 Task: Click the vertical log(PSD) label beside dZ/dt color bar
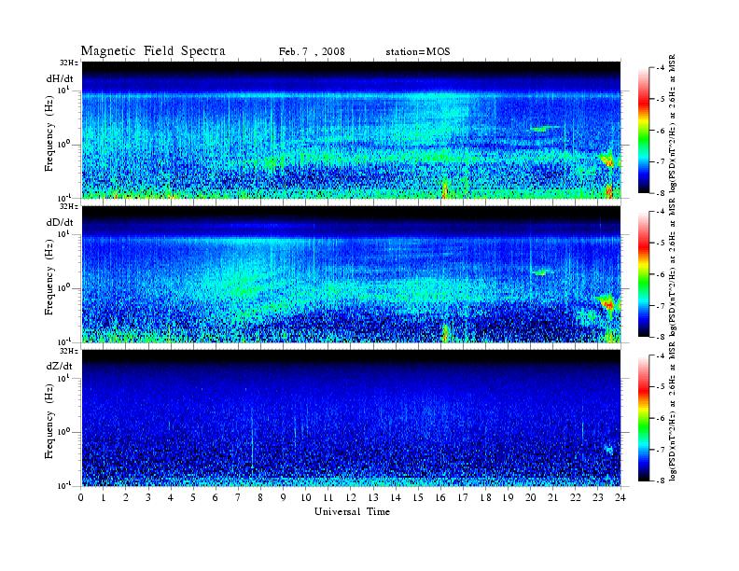coord(673,411)
